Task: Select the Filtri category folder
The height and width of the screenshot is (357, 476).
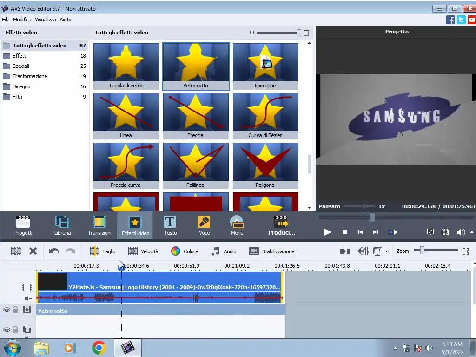Action: pos(45,97)
